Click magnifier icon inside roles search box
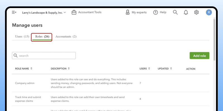This screenshot has width=223, height=111. (x=15, y=56)
